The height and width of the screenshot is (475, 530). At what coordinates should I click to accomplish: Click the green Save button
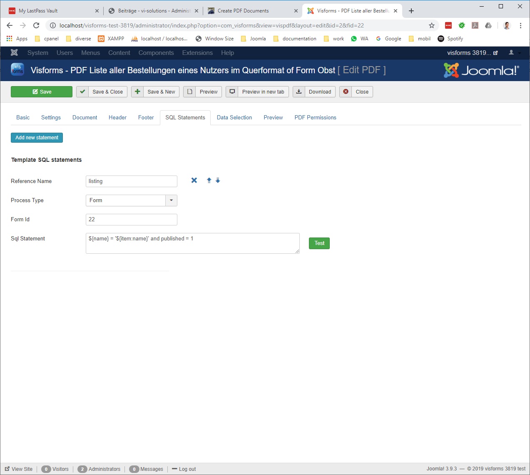42,92
